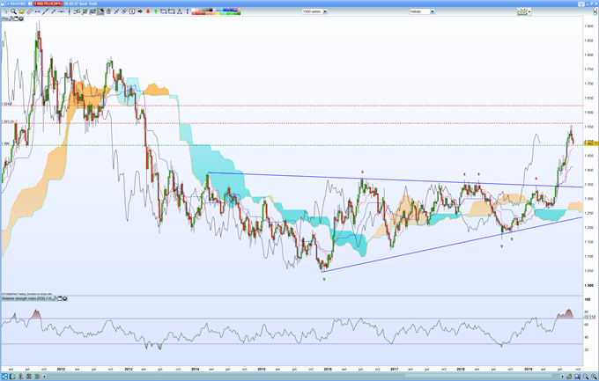Click the yellow current price tag on axis

pyautogui.click(x=590, y=143)
